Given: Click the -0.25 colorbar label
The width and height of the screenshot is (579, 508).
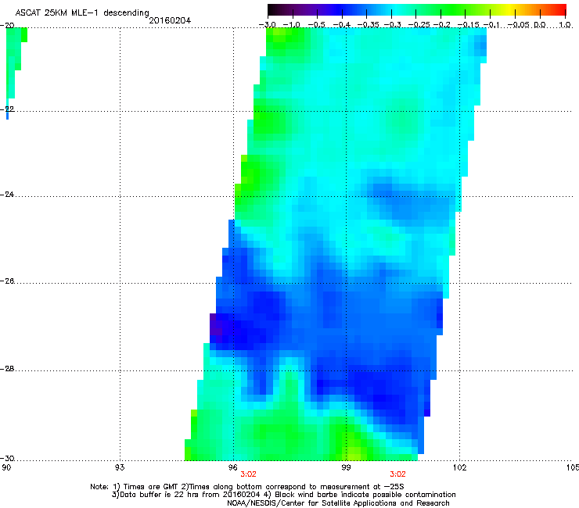Looking at the screenshot, I should 419,25.
